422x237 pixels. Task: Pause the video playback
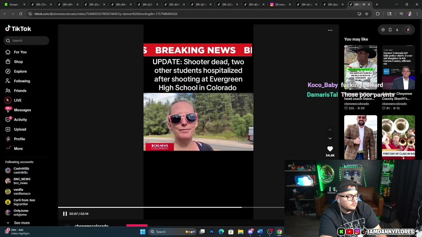click(65, 214)
